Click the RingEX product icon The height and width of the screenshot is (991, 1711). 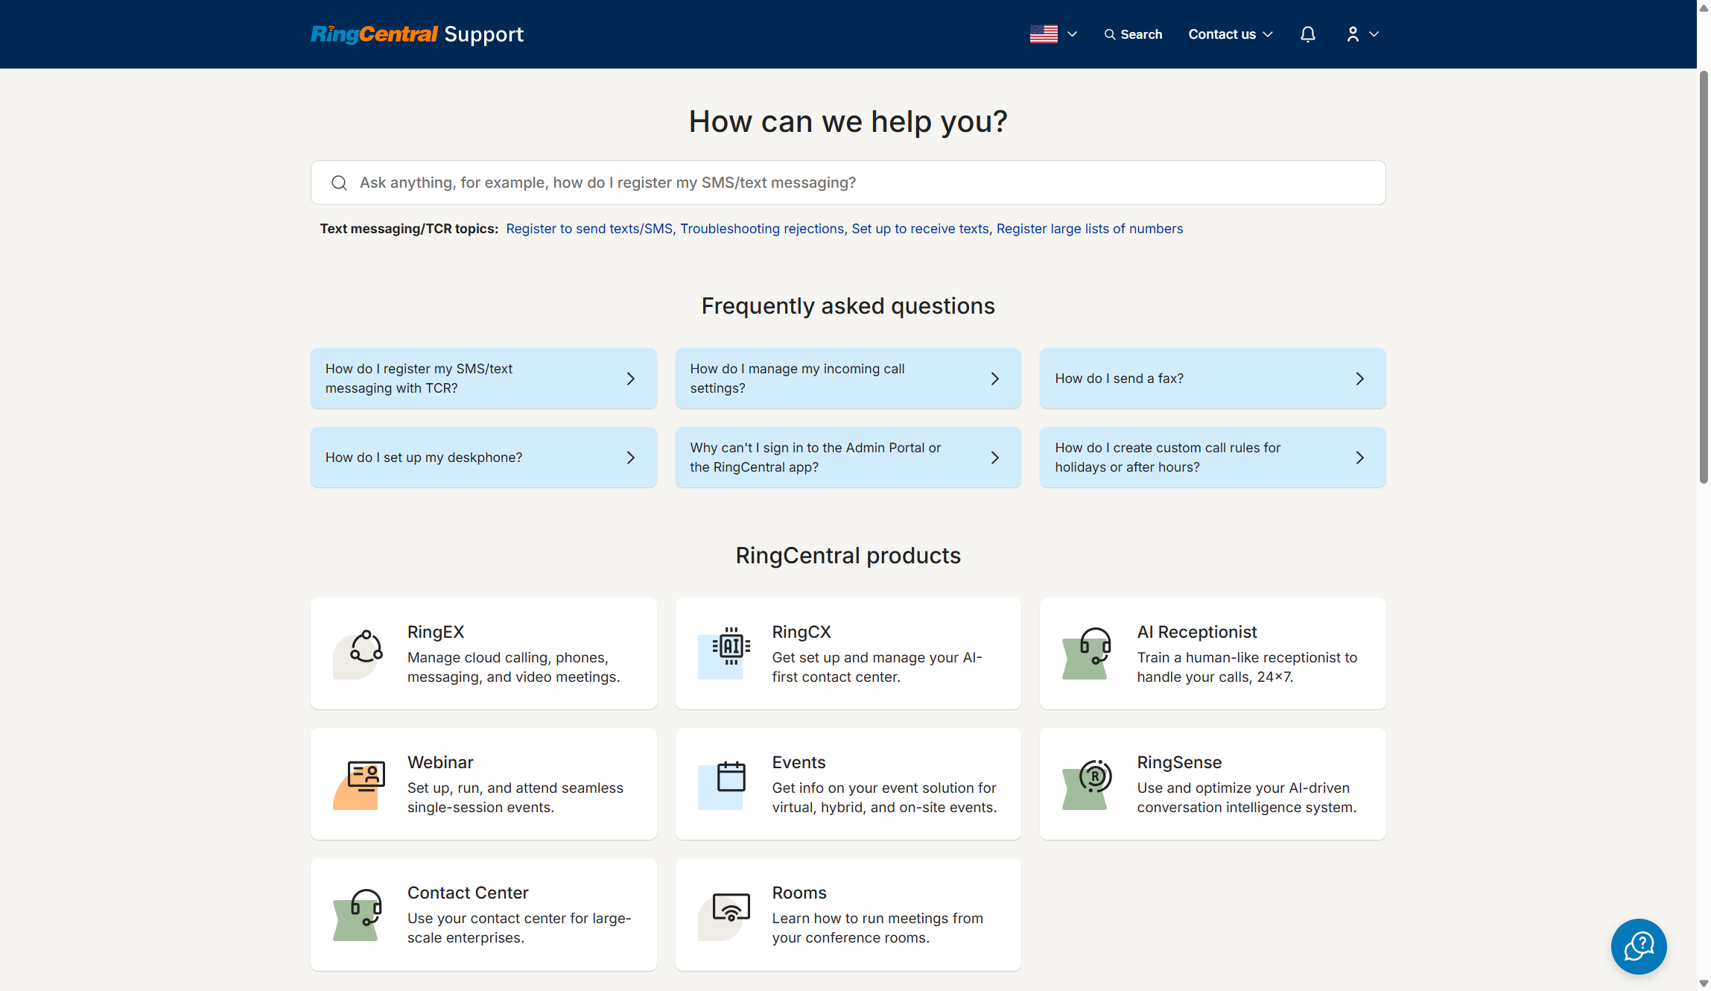(359, 653)
